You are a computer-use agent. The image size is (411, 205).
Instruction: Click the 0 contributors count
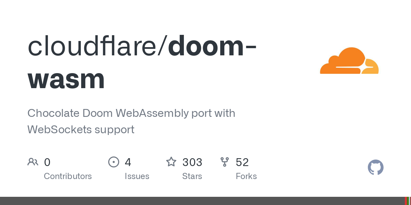47,162
